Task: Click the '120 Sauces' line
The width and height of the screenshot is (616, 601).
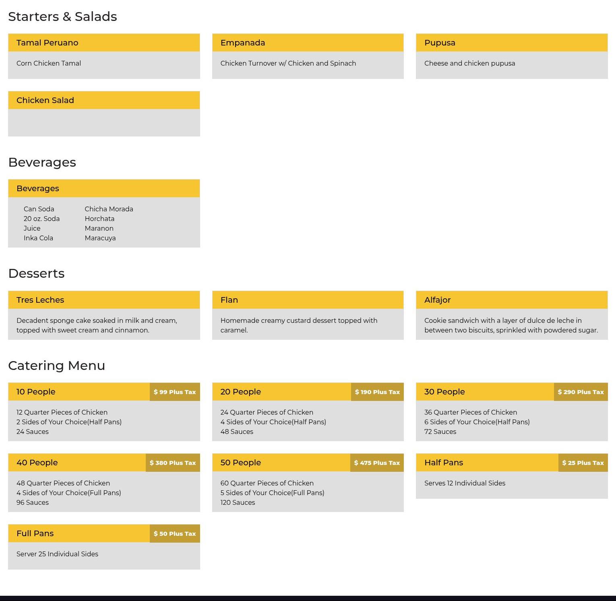Action: (238, 502)
